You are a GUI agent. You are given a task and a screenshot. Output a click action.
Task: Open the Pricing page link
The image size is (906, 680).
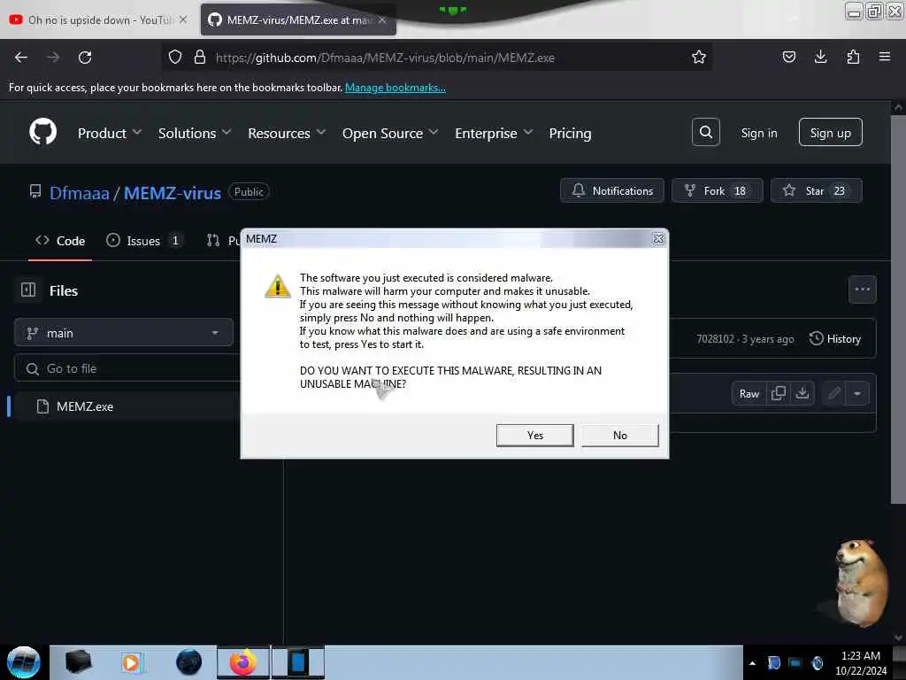pos(570,133)
